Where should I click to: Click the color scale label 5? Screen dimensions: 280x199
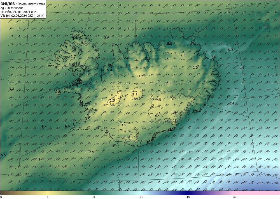click(x=94, y=197)
